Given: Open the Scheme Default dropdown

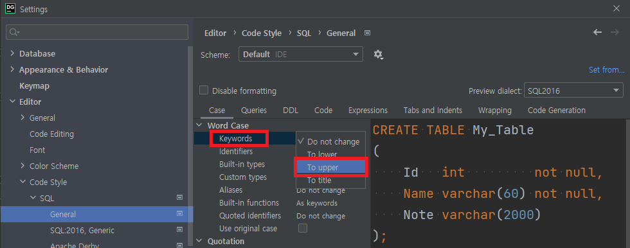Looking at the screenshot, I should pos(301,54).
